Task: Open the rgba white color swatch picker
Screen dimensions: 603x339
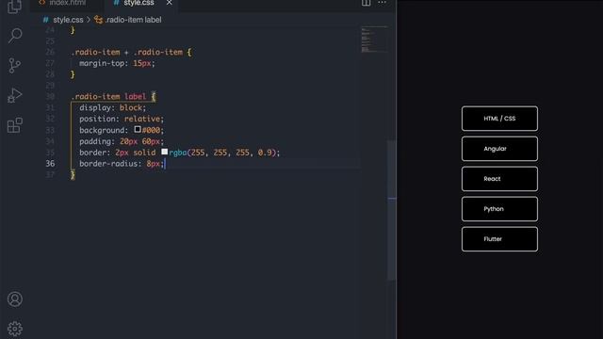Action: coord(164,152)
